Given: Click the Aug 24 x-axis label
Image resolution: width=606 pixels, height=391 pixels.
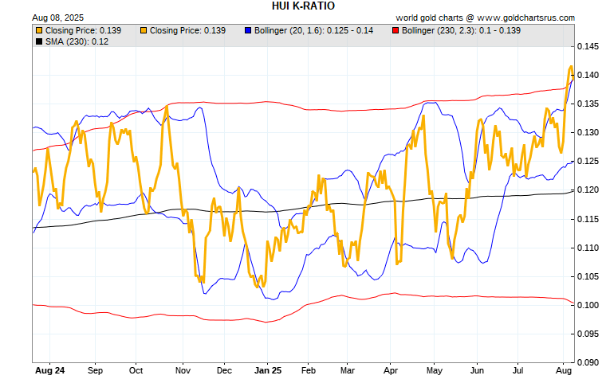Looking at the screenshot, I should pyautogui.click(x=48, y=370).
